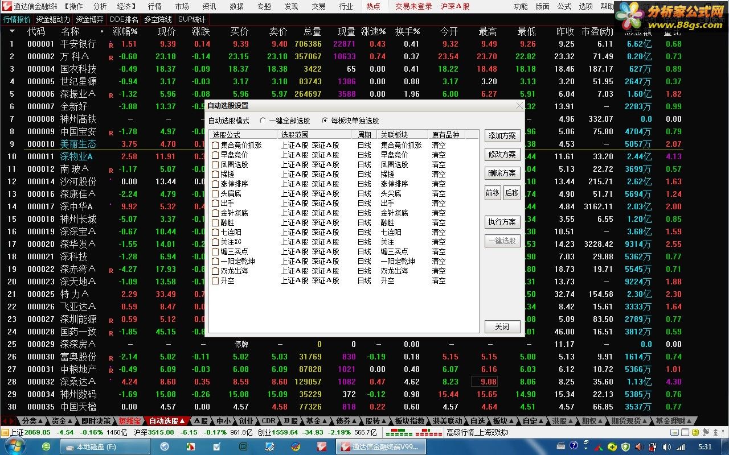Expand the 资金 bottom tab menu
Viewport: 729px width, 455px height.
coord(62,421)
